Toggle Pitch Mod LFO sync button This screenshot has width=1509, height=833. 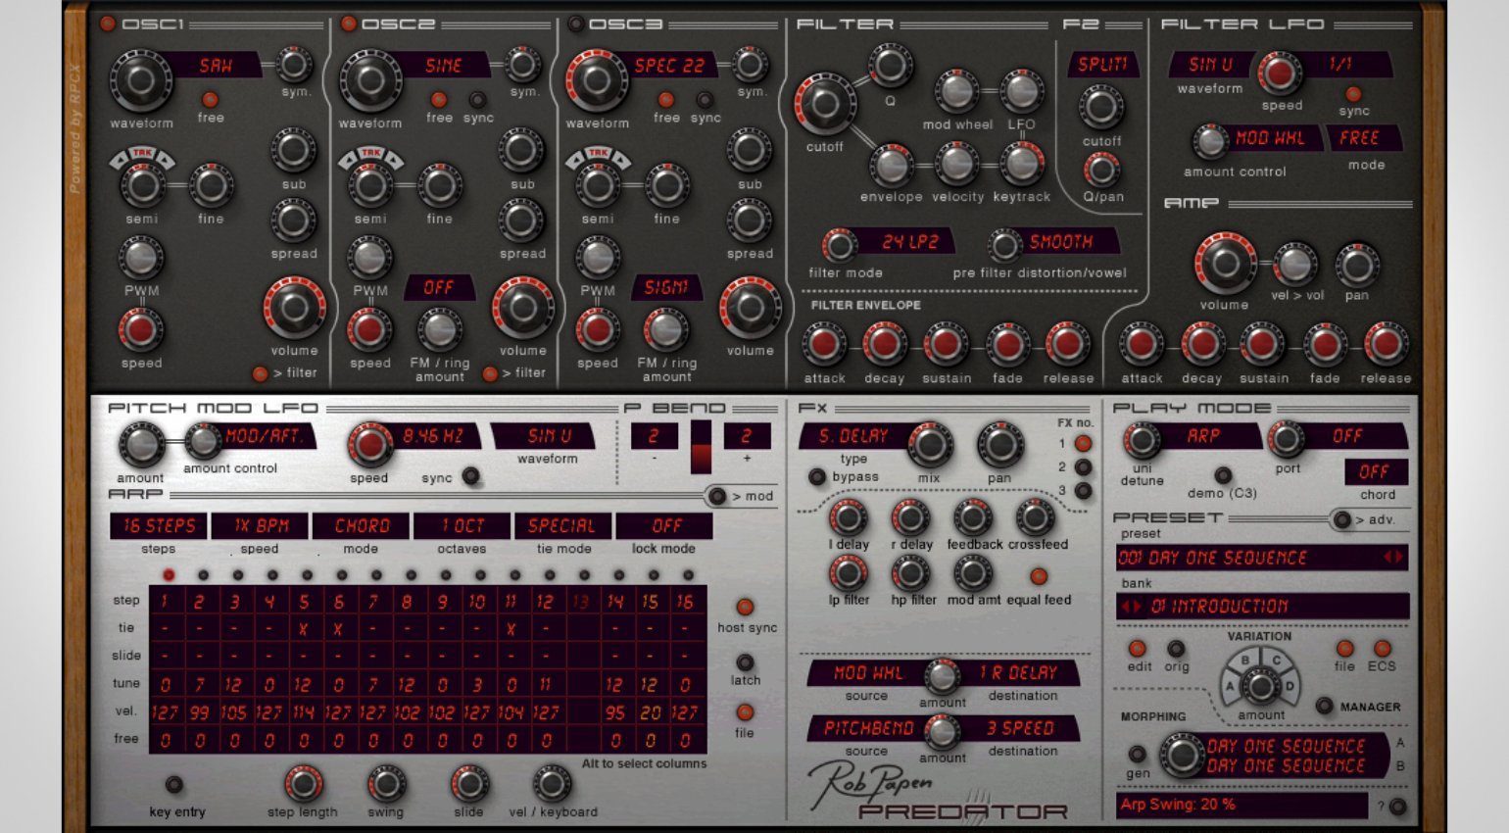tap(470, 476)
